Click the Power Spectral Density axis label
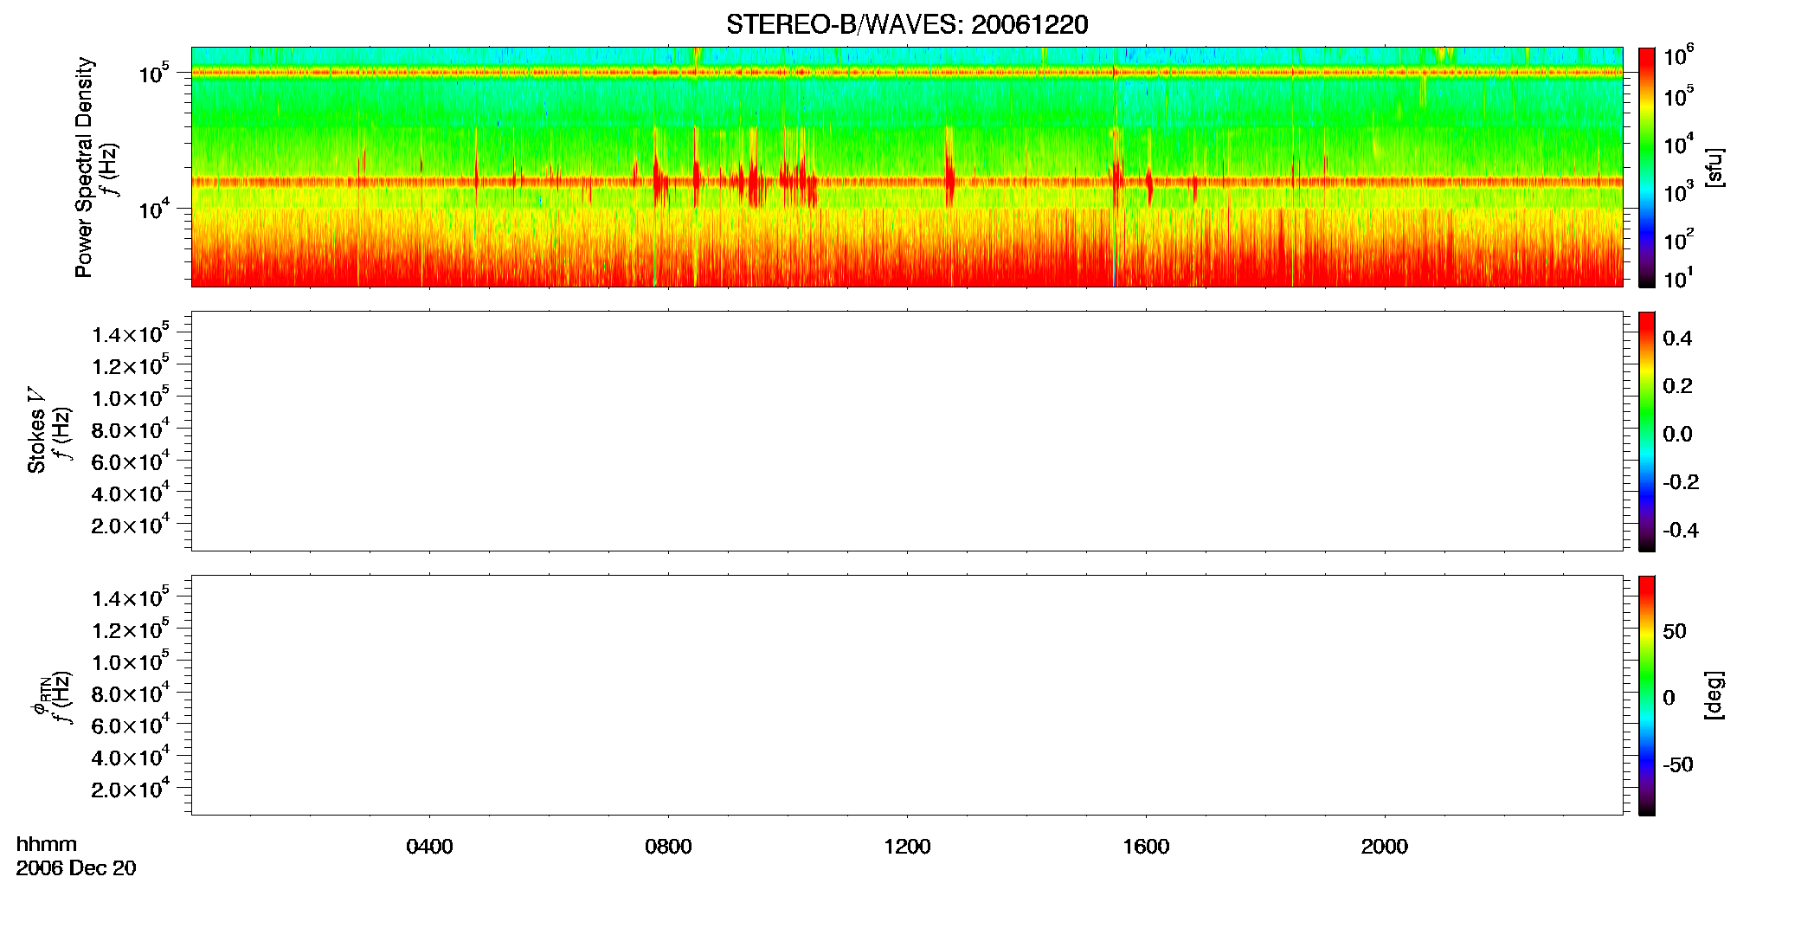The image size is (1814, 935). point(84,167)
